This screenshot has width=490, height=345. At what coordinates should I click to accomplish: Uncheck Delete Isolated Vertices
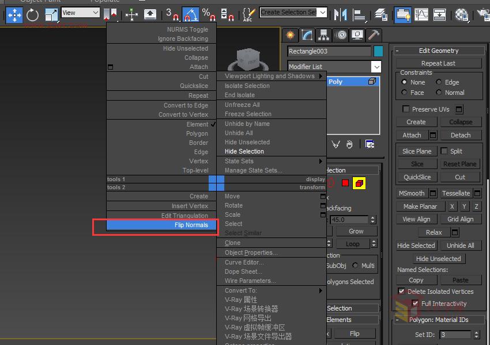401,291
